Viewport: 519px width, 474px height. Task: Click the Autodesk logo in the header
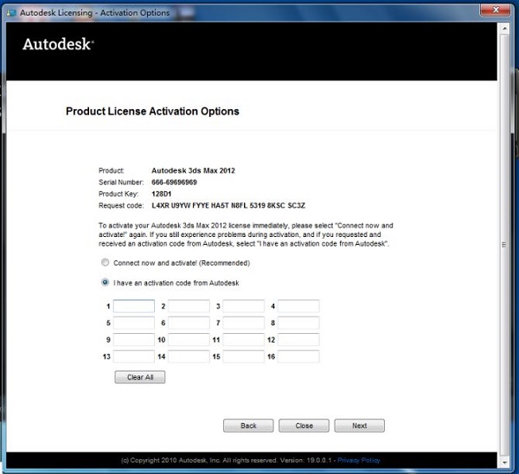(58, 44)
